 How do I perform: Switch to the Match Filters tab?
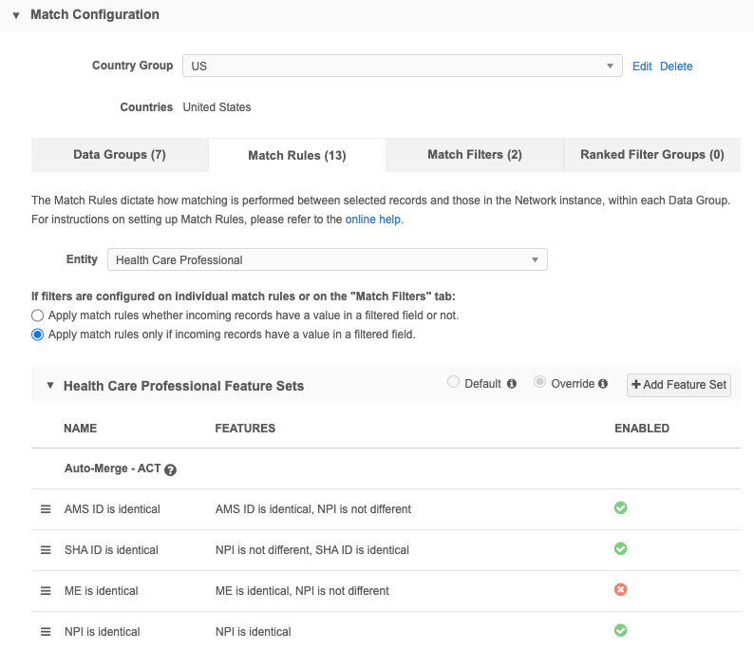474,155
